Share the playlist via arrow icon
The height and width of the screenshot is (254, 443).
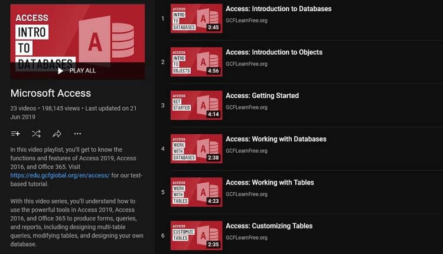point(57,134)
